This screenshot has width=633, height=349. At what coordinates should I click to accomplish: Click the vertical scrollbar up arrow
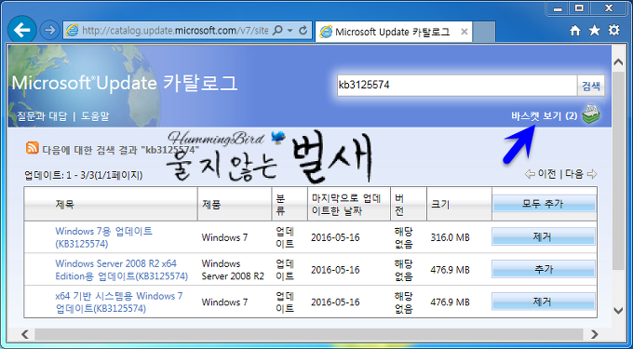pos(618,61)
